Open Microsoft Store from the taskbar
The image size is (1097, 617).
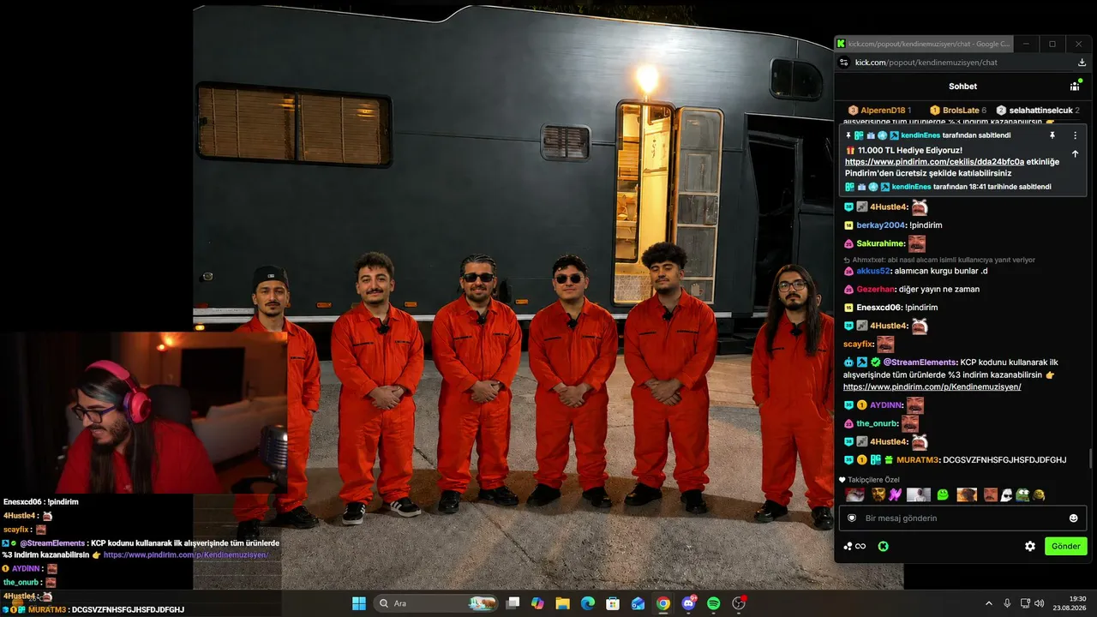tap(613, 603)
